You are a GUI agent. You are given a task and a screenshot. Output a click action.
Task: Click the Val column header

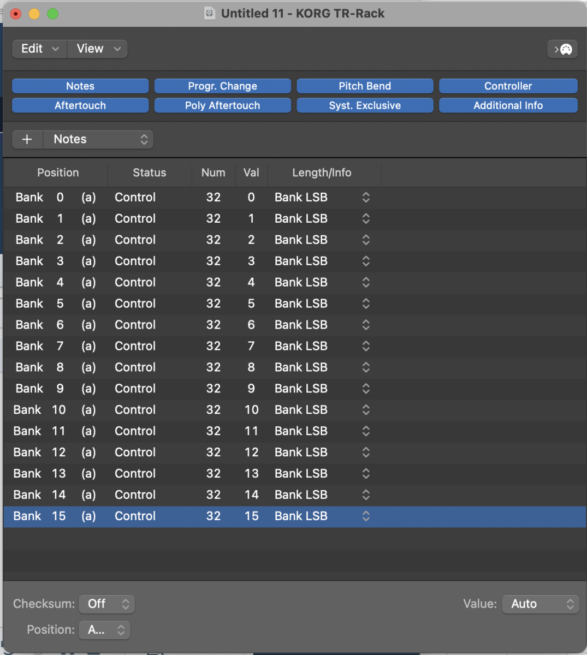click(x=251, y=173)
